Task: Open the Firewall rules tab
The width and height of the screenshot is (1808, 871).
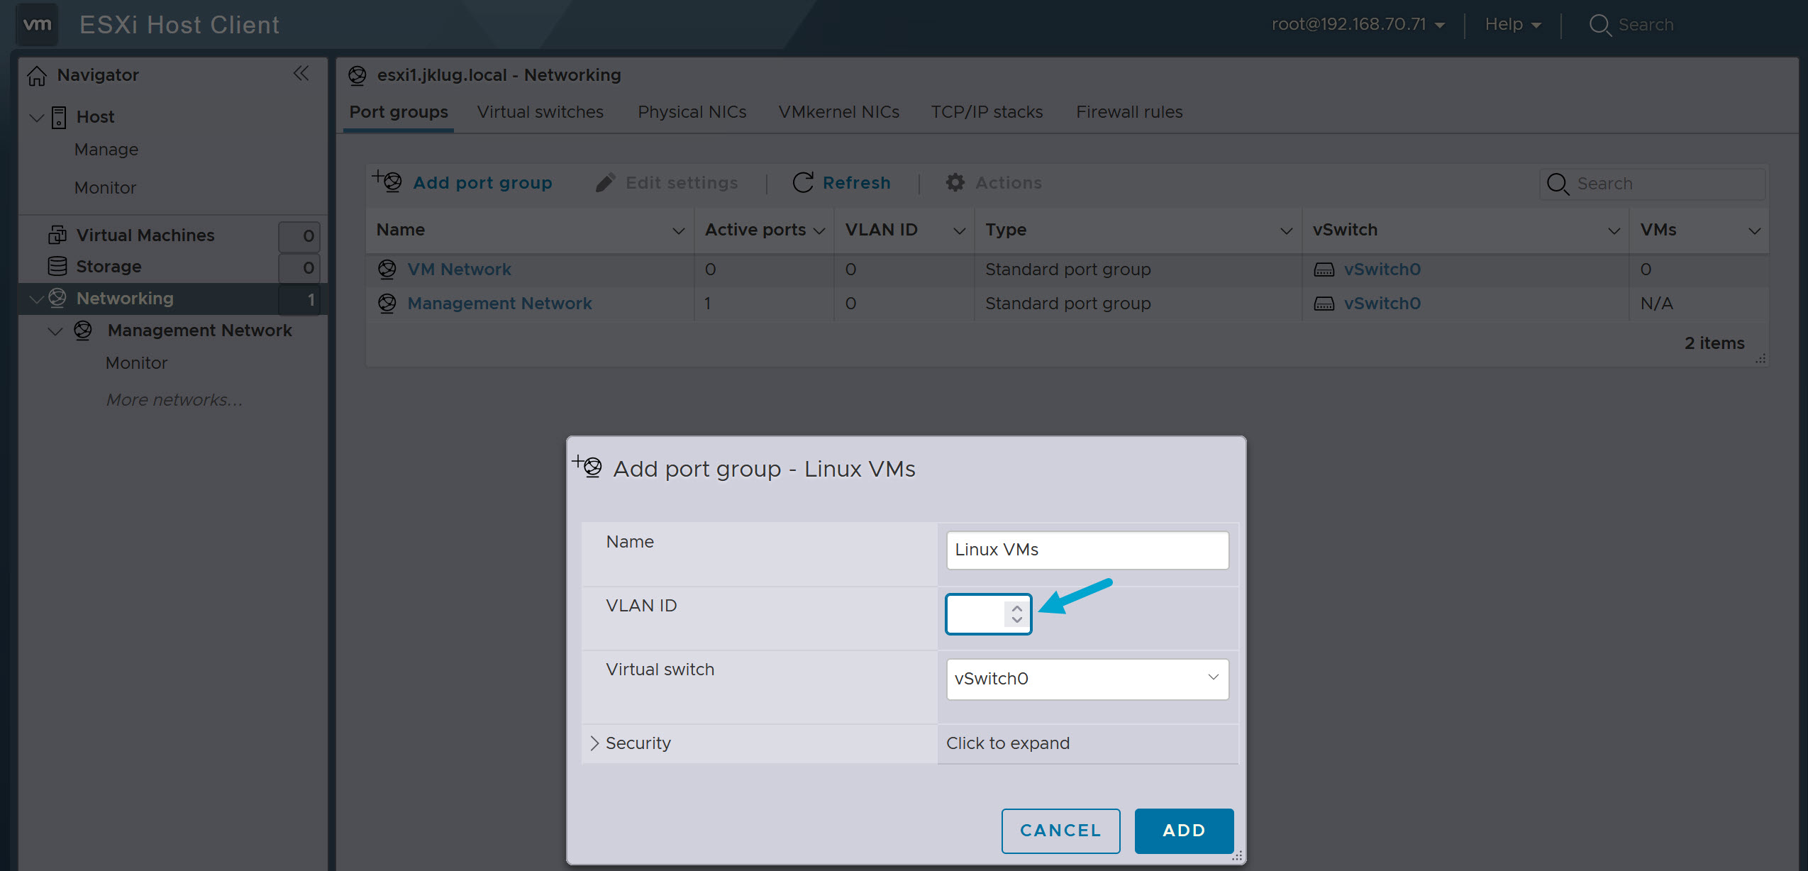Action: (x=1128, y=111)
